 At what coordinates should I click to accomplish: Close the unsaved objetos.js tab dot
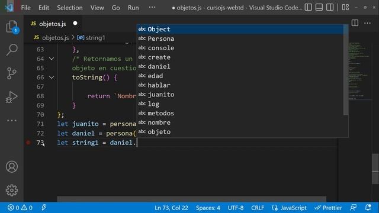[x=75, y=23]
